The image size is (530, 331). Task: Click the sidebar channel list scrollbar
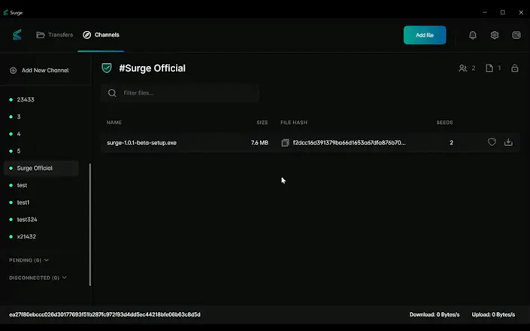coord(90,224)
